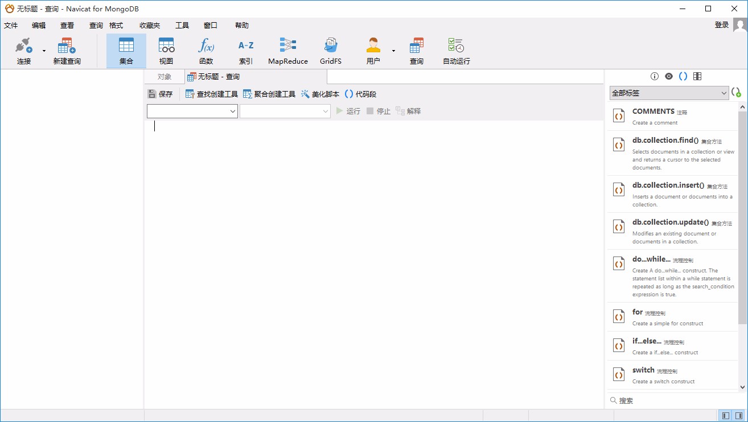Click the for snippet's bracket icon
Screen dimensions: 748x422
coord(619,316)
